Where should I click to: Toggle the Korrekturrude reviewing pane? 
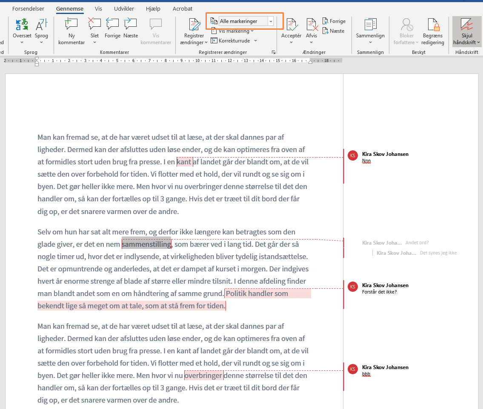click(x=234, y=41)
